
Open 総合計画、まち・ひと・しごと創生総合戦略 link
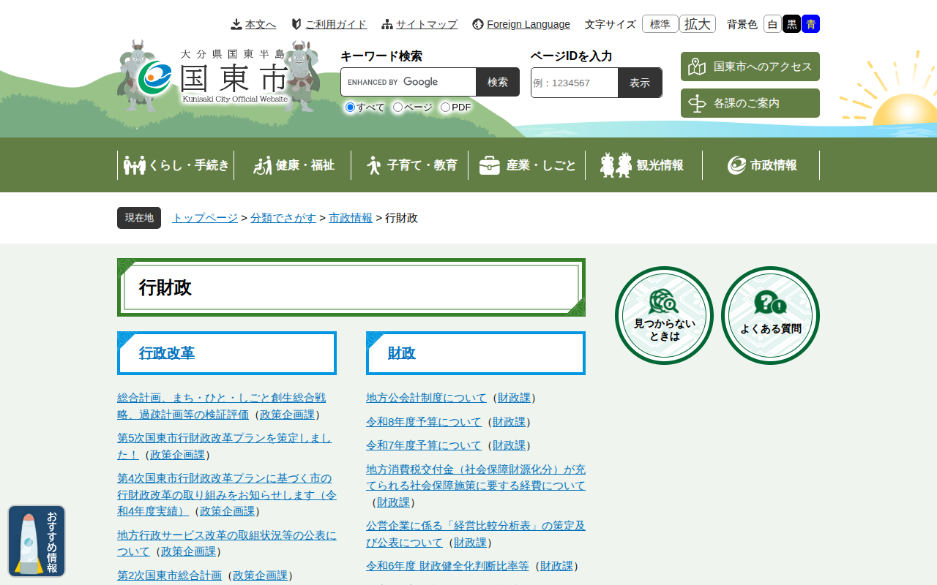pos(221,406)
